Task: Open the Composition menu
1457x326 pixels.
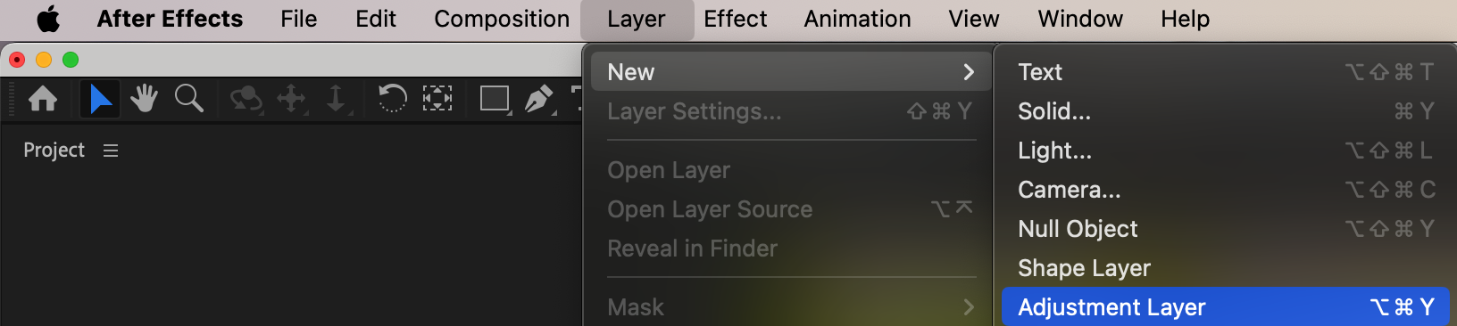Action: [502, 19]
